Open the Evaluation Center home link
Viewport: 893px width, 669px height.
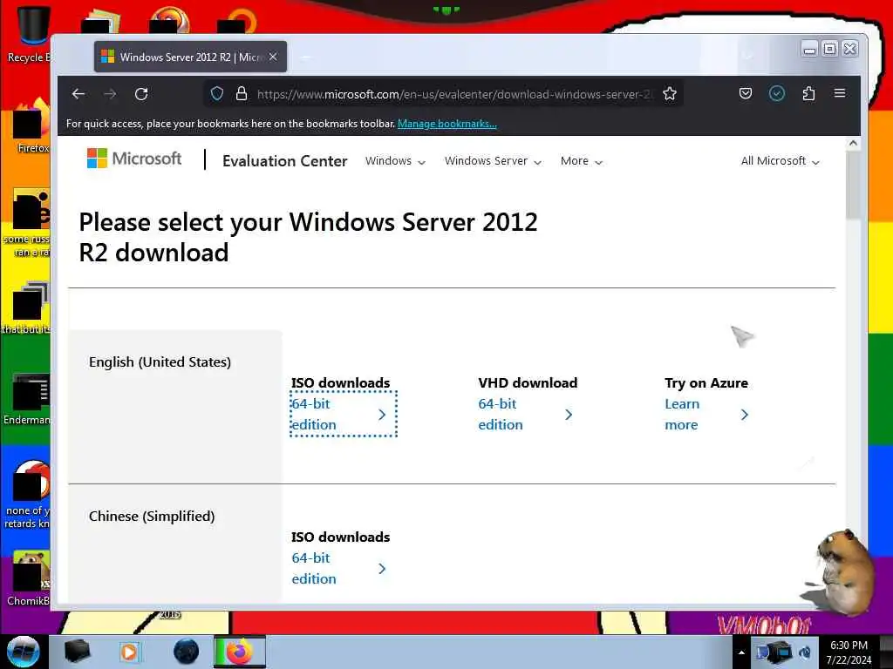click(285, 161)
